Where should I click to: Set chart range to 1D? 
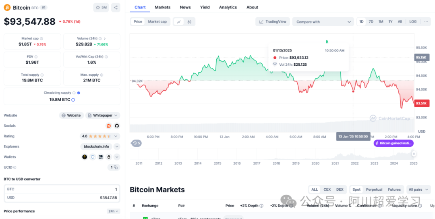tap(361, 22)
